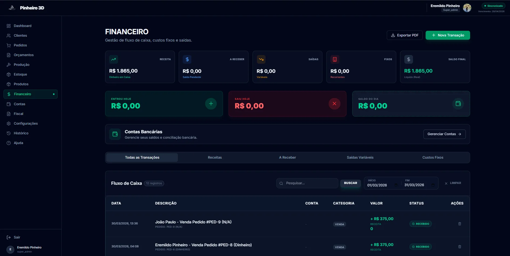The width and height of the screenshot is (510, 256).
Task: Click the red X icon in Saiu Hoje card
Action: point(334,104)
